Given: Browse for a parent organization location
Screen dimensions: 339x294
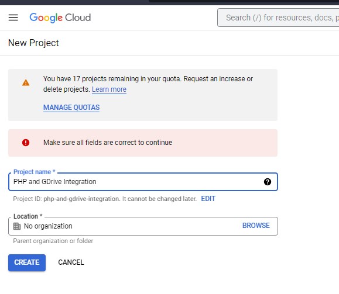Looking at the screenshot, I should (x=256, y=226).
